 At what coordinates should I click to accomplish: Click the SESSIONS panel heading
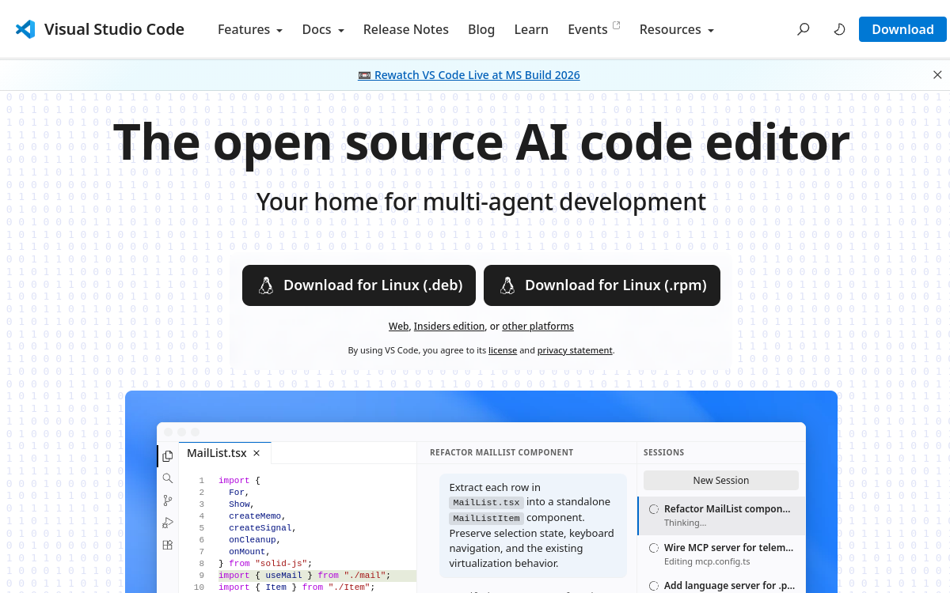pyautogui.click(x=663, y=453)
